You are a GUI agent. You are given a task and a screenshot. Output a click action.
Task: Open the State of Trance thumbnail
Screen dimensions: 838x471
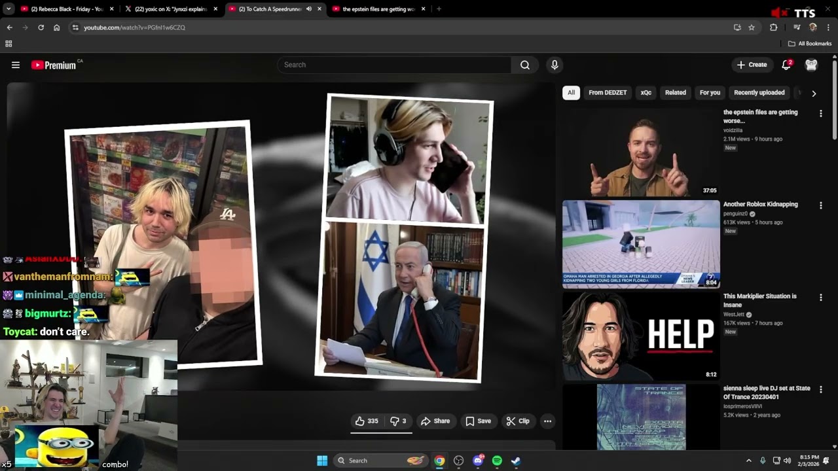click(x=641, y=417)
